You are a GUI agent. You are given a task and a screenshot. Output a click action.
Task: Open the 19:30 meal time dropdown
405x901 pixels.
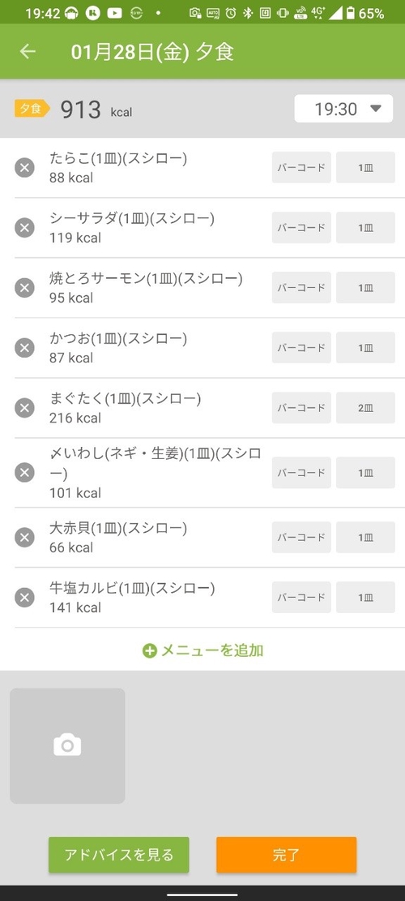pyautogui.click(x=343, y=109)
